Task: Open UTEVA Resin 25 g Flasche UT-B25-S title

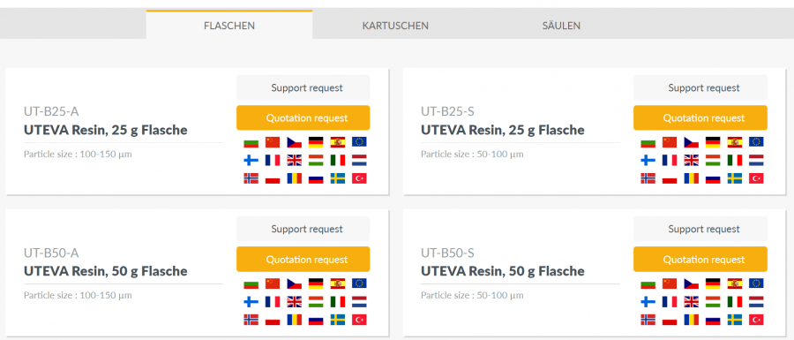Action: [502, 130]
